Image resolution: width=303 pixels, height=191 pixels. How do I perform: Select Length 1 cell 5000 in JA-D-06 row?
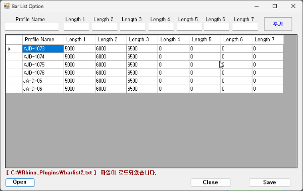pos(79,89)
